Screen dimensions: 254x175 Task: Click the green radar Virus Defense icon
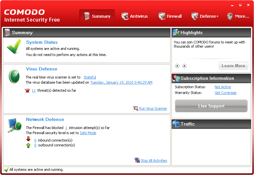(x=14, y=76)
